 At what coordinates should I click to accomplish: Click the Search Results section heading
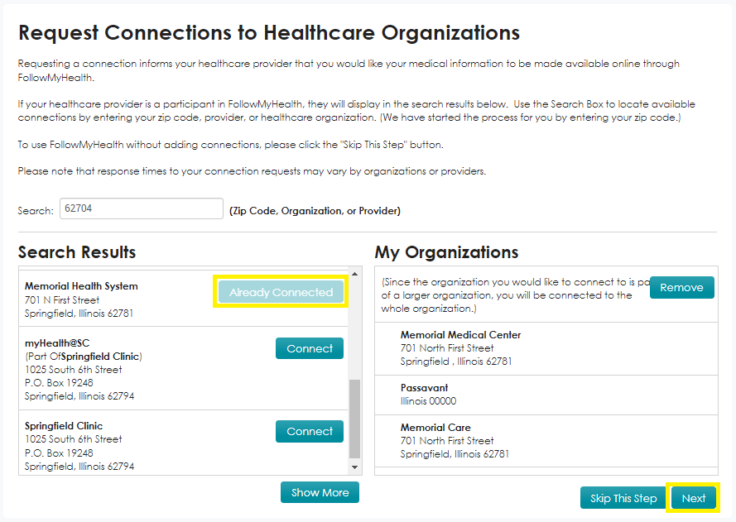(76, 251)
